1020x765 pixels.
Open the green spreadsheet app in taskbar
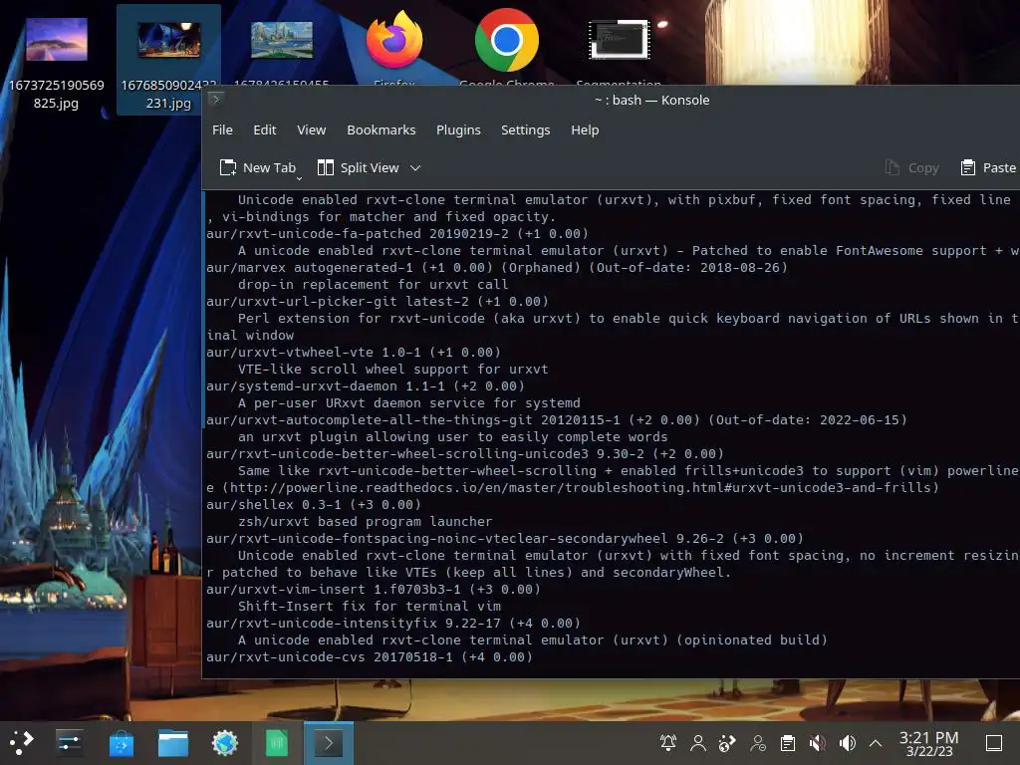coord(277,743)
